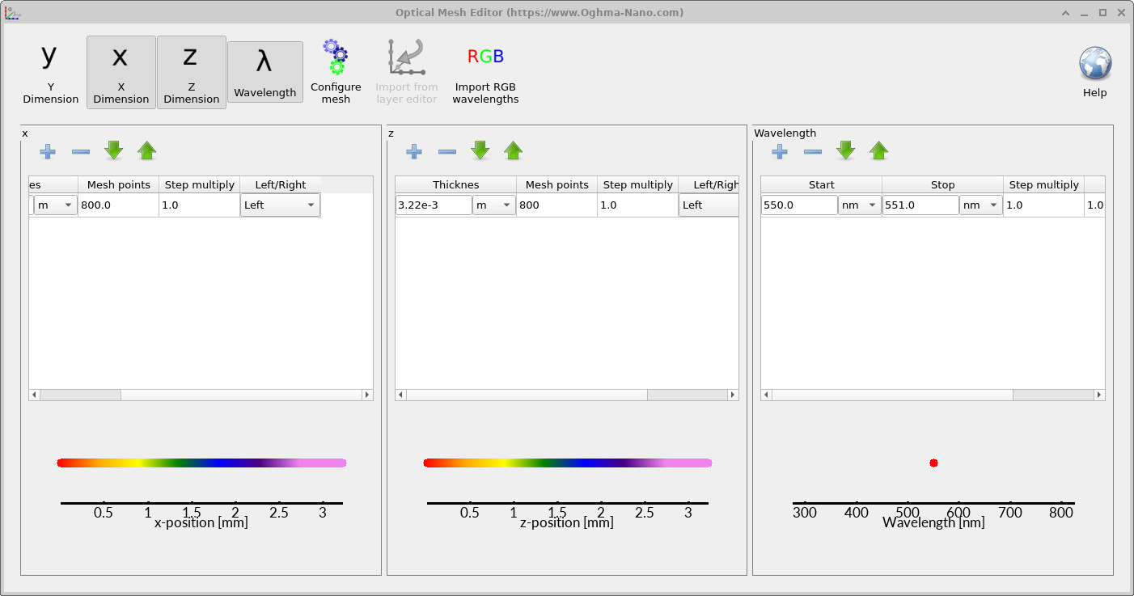The image size is (1134, 596).
Task: Remove the wavelength row using minus icon
Action: [813, 151]
